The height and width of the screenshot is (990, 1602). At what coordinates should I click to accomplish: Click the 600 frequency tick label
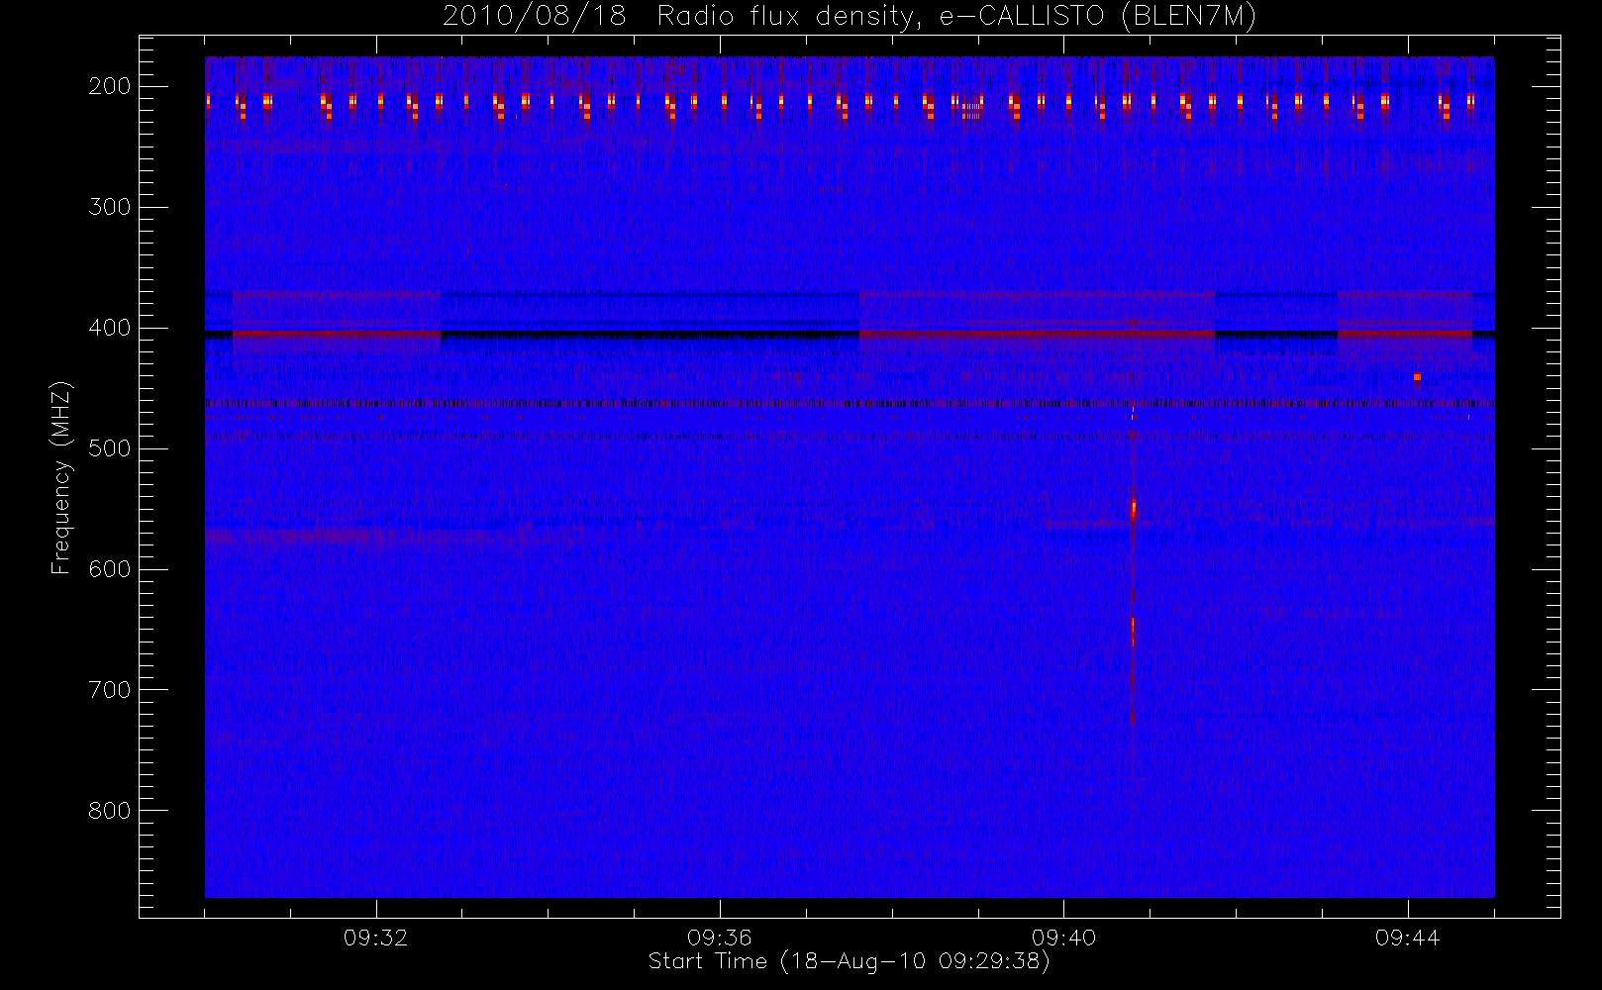(x=110, y=569)
